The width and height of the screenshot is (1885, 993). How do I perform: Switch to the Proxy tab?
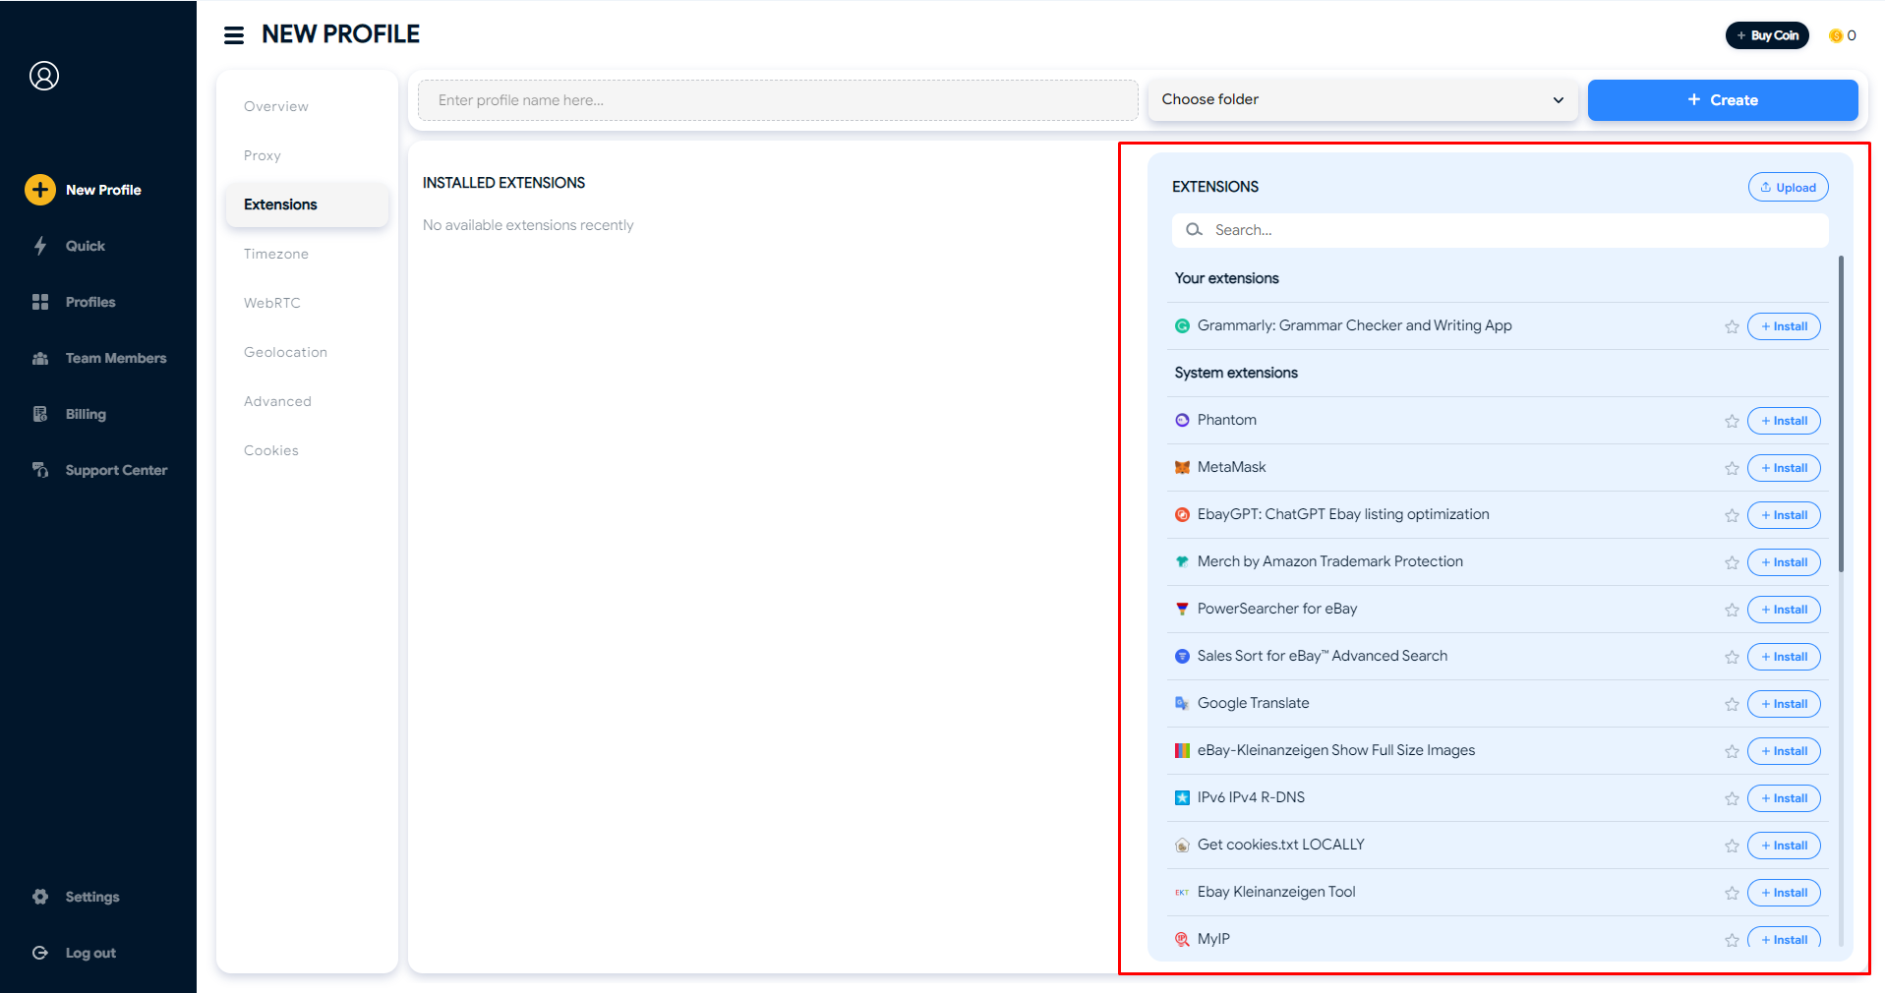coord(263,155)
